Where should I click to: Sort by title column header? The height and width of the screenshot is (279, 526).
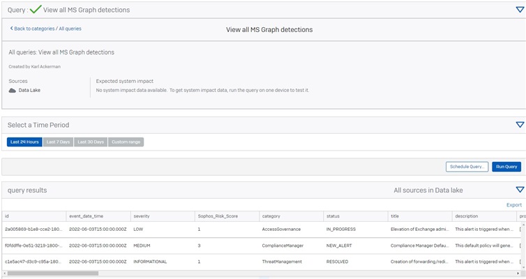420,216
